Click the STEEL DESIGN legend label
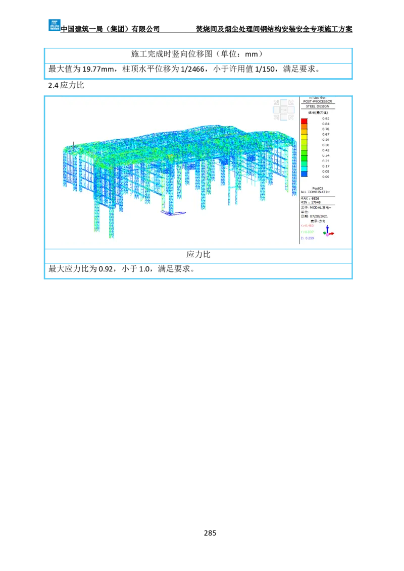The width and height of the screenshot is (404, 571). pos(317,106)
